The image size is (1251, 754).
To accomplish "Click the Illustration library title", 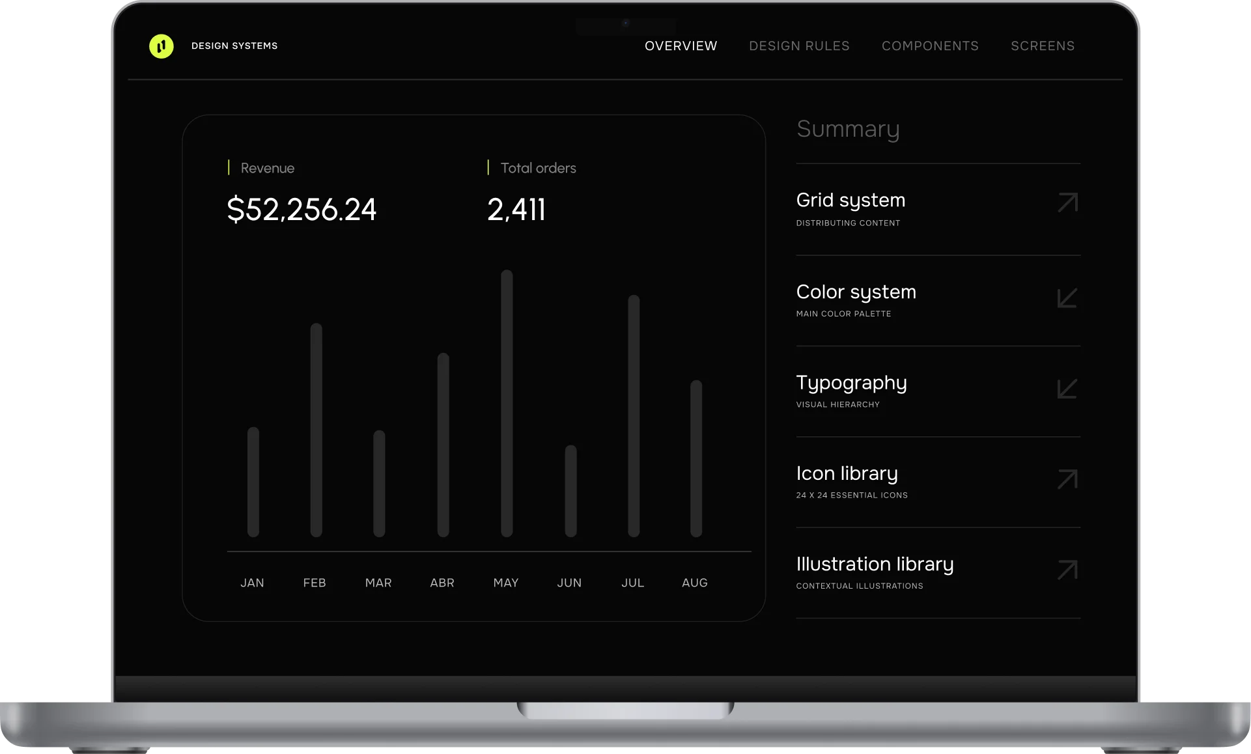I will click(x=875, y=564).
